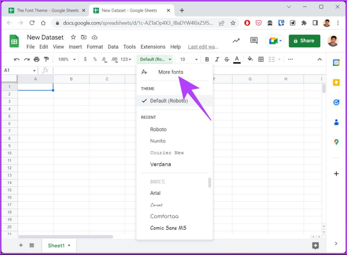Viewport: 347px width, 255px height.
Task: Apply percent format
Action: 95,59
